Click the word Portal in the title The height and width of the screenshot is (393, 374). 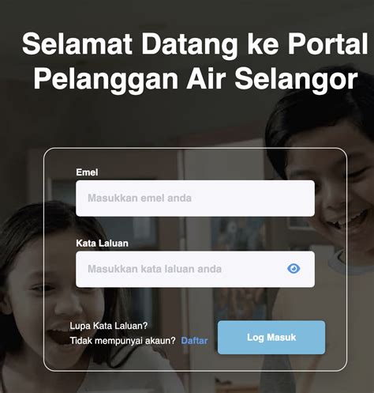pos(327,43)
